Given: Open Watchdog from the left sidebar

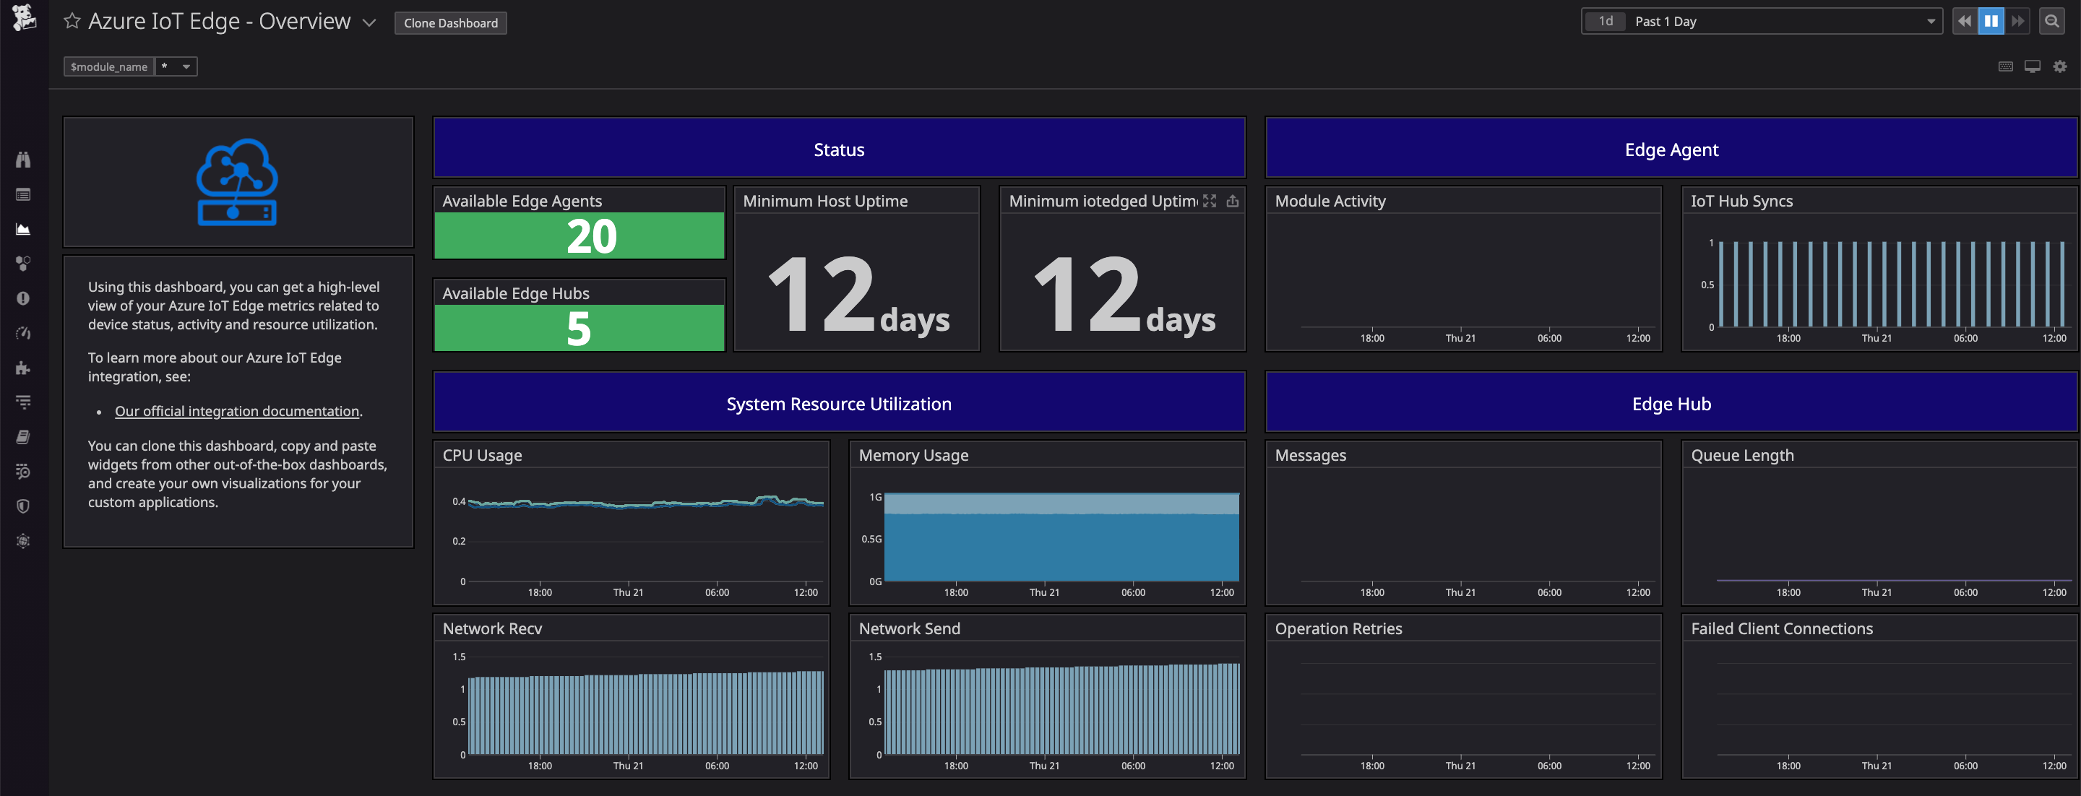Looking at the screenshot, I should pos(23,159).
